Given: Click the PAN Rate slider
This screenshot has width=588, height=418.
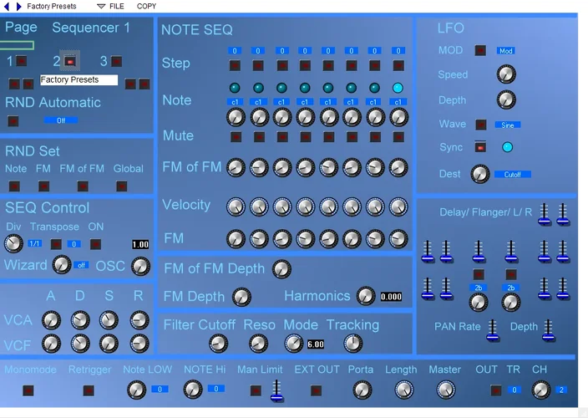Looking at the screenshot, I should click(x=493, y=329).
